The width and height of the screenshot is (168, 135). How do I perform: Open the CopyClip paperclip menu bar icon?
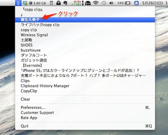[18, 3]
